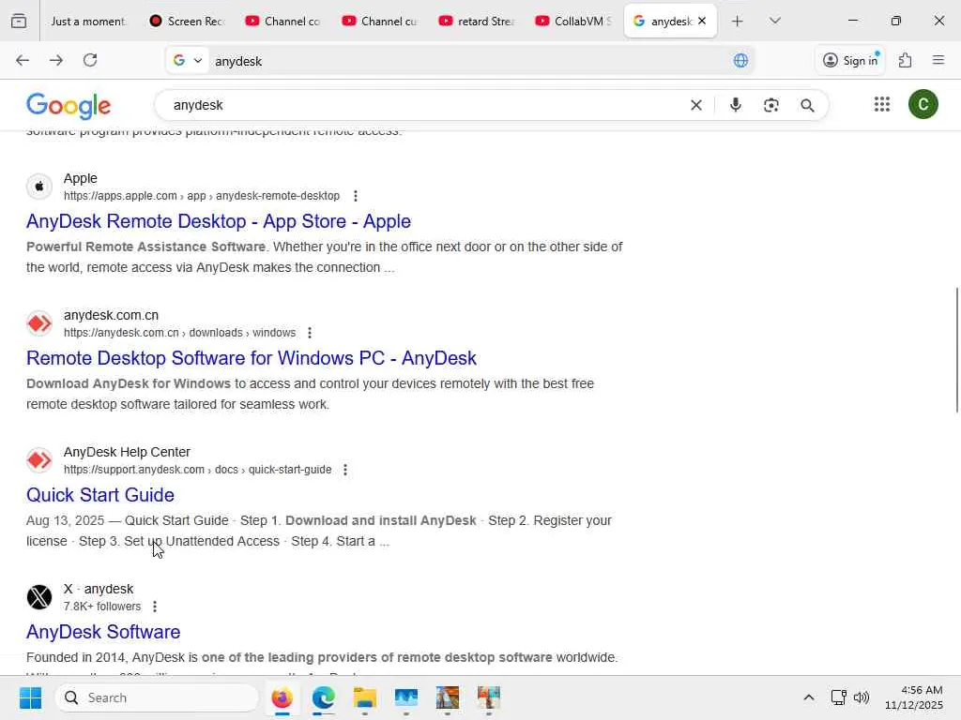This screenshot has height=720, width=961.
Task: Open search by image camera icon
Action: tap(771, 105)
